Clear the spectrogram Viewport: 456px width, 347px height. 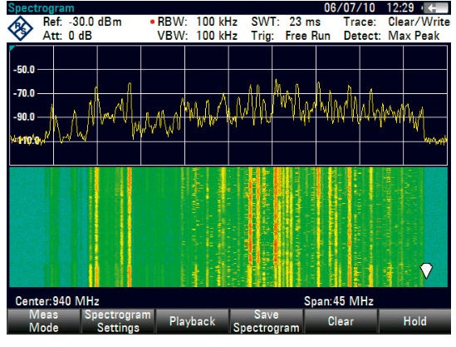click(x=341, y=321)
